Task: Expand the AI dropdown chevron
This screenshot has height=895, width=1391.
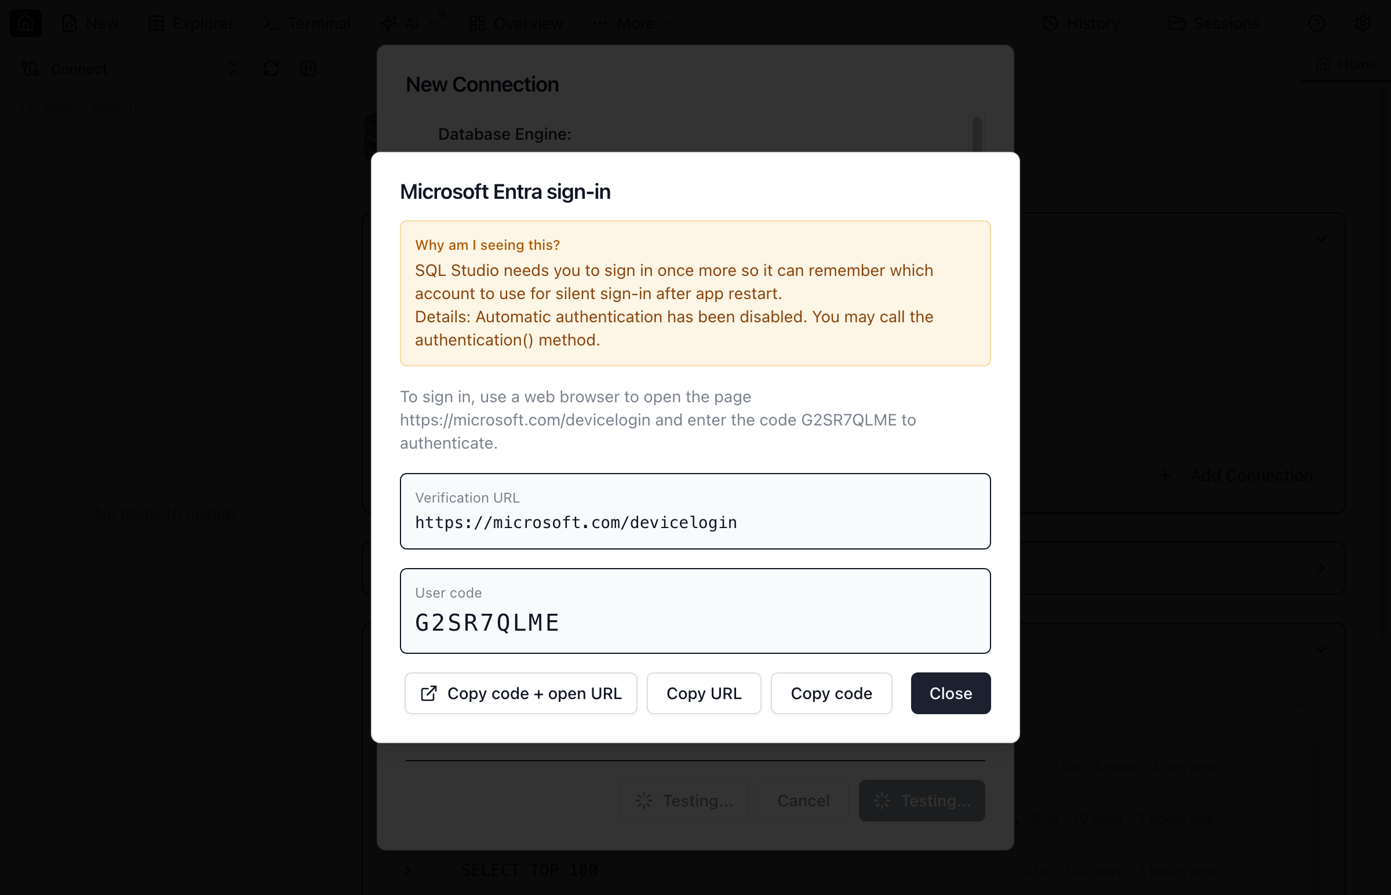Action: 434,23
